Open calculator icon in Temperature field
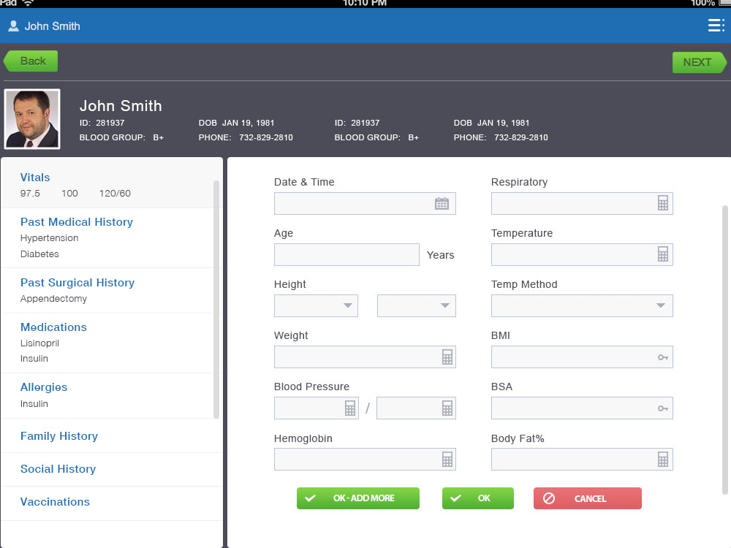Image resolution: width=731 pixels, height=548 pixels. pos(662,254)
